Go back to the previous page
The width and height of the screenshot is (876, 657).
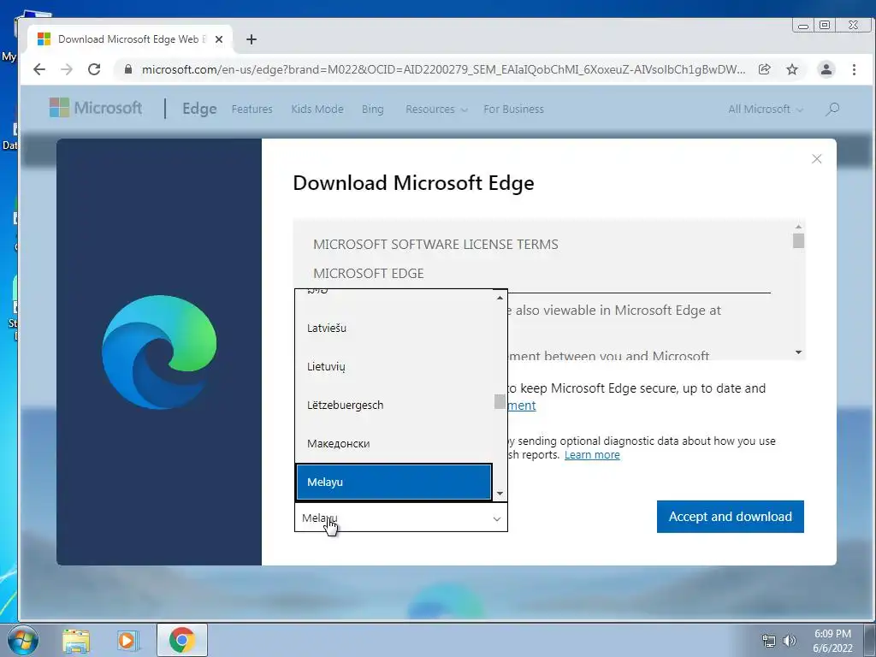coord(39,69)
